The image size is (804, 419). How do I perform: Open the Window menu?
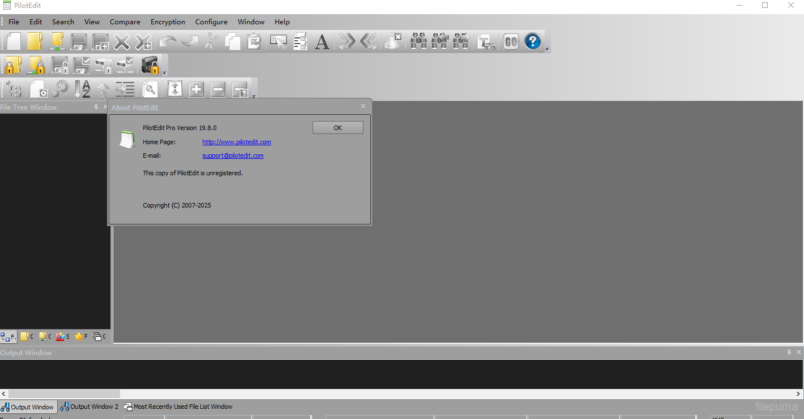251,21
